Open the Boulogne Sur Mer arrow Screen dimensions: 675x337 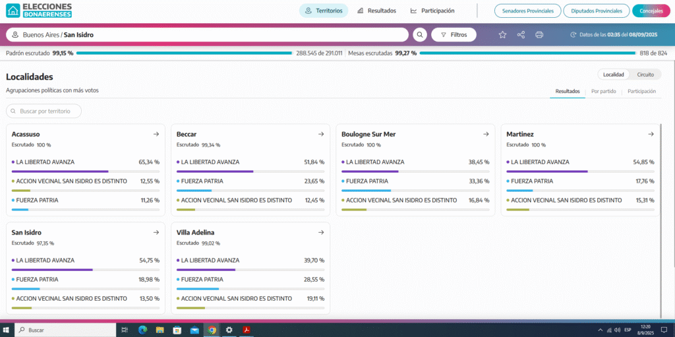click(486, 134)
